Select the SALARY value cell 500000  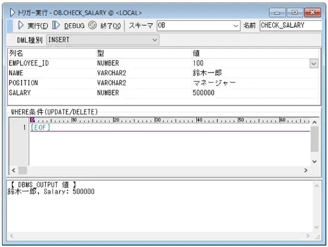(204, 93)
